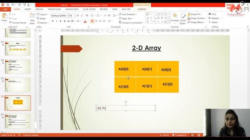
Task: Decrease list indent level
Action: point(105,16)
